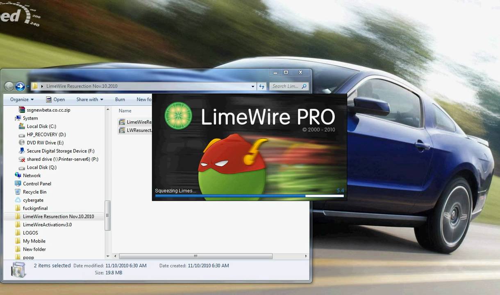Open the Organize menu
500x295 pixels.
coord(22,100)
